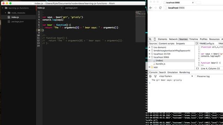Select the Sources DevTools panel tab
This screenshot has height=125, width=223.
point(183,39)
